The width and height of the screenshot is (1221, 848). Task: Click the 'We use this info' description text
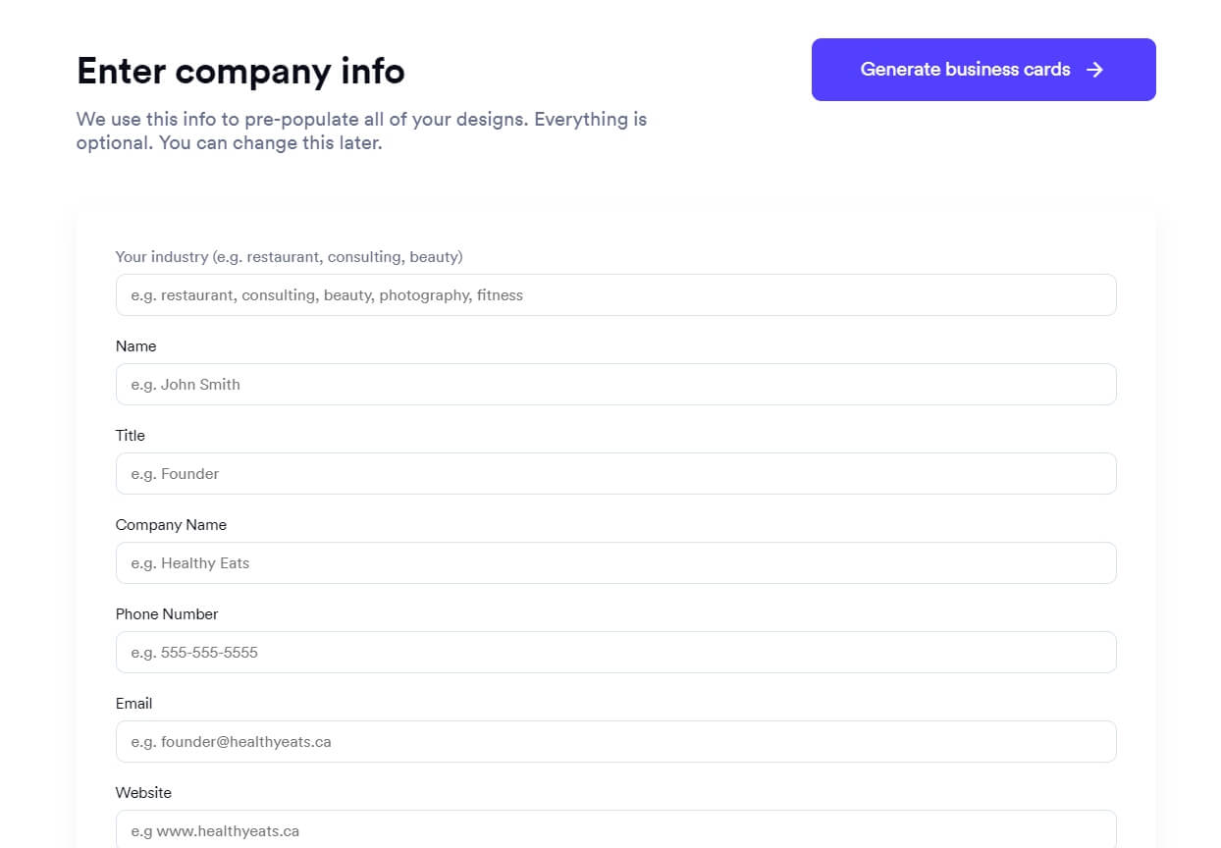(361, 131)
